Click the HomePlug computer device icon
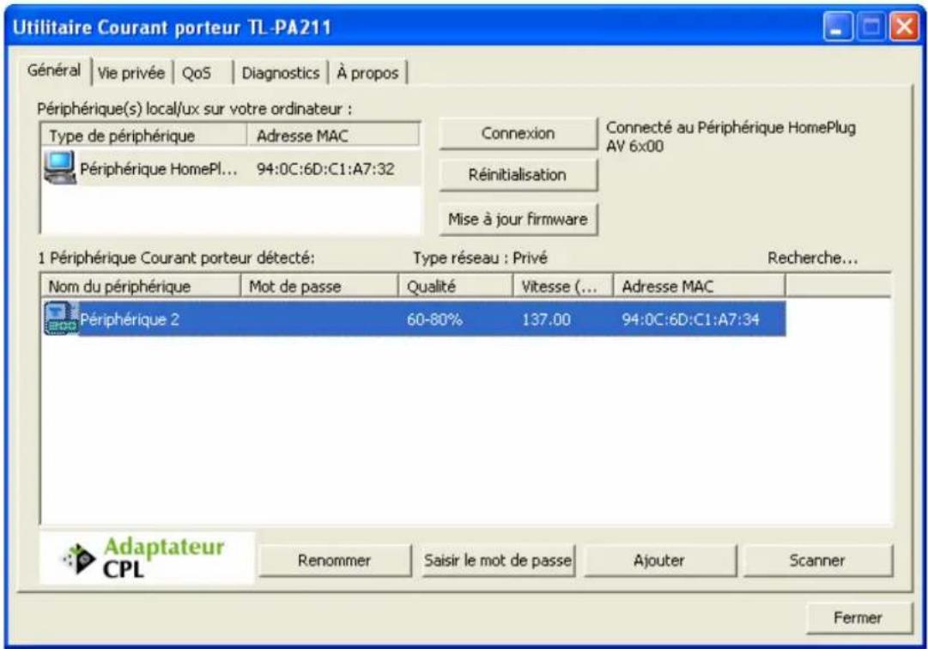The image size is (928, 649). pyautogui.click(x=60, y=167)
